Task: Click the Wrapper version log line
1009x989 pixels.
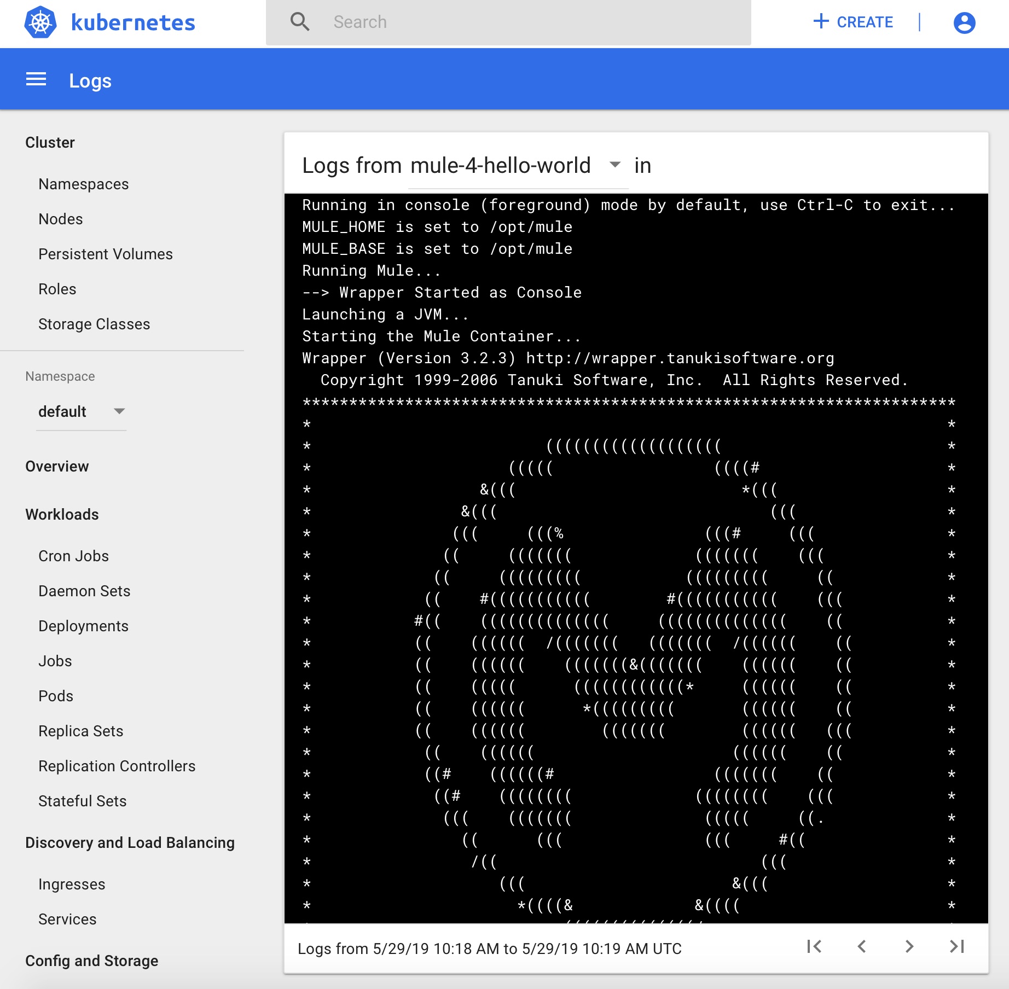Action: 569,358
